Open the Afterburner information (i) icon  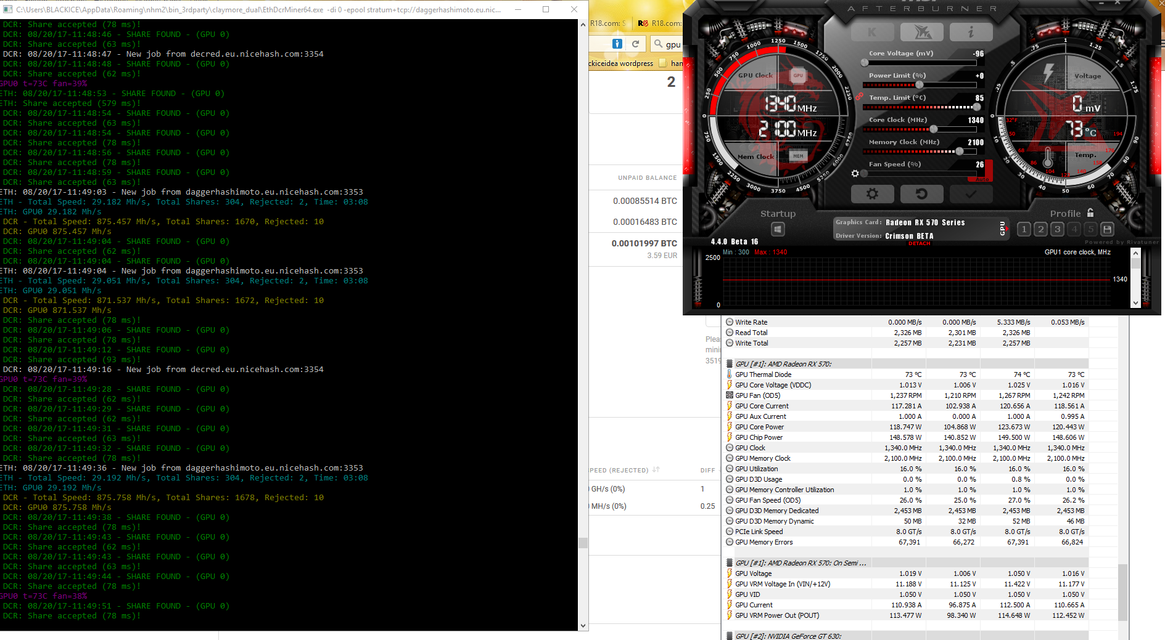coord(969,32)
